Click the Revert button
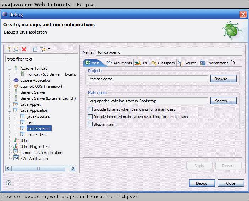The image size is (249, 201). click(x=228, y=165)
